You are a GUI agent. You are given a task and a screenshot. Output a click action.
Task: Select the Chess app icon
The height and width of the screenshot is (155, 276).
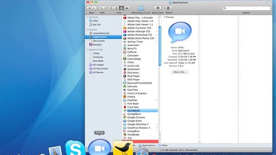point(125,62)
